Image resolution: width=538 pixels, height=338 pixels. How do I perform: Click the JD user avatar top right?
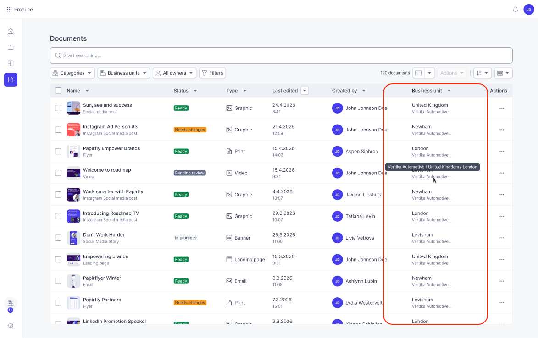529,10
